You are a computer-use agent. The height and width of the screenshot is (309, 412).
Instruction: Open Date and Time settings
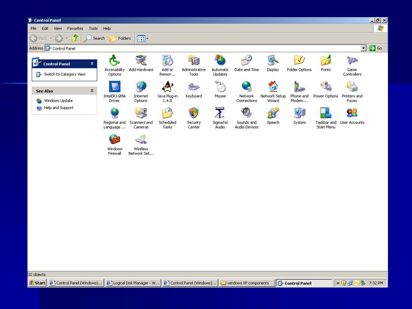pyautogui.click(x=246, y=64)
